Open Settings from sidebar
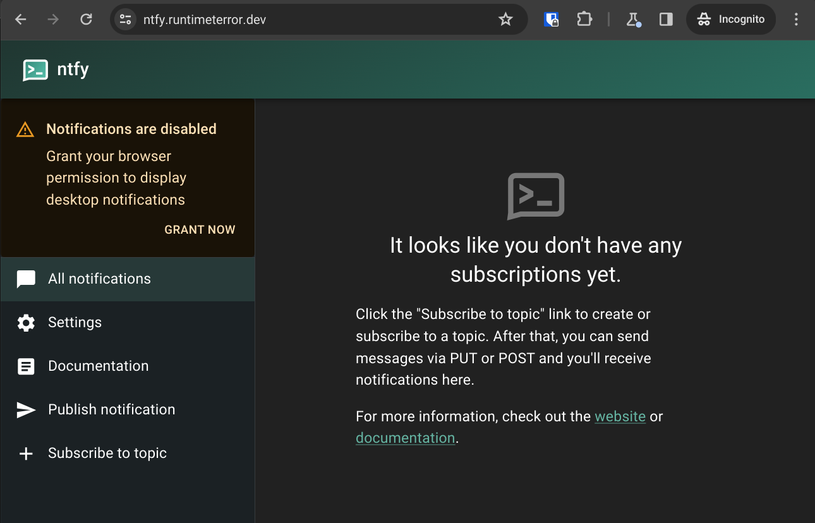The width and height of the screenshot is (815, 523). point(128,323)
